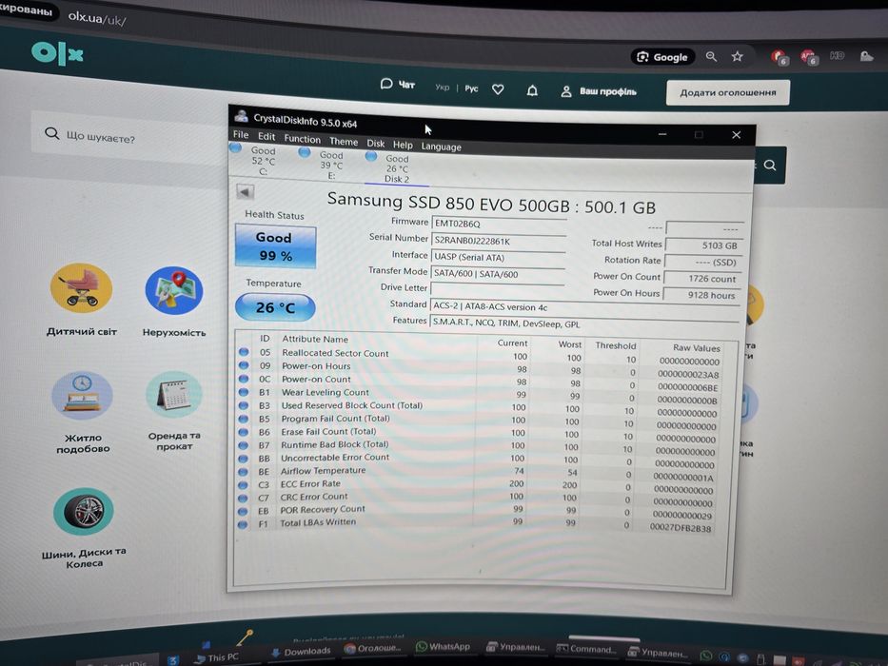
Task: Open OLX notifications bell icon
Action: [x=532, y=90]
